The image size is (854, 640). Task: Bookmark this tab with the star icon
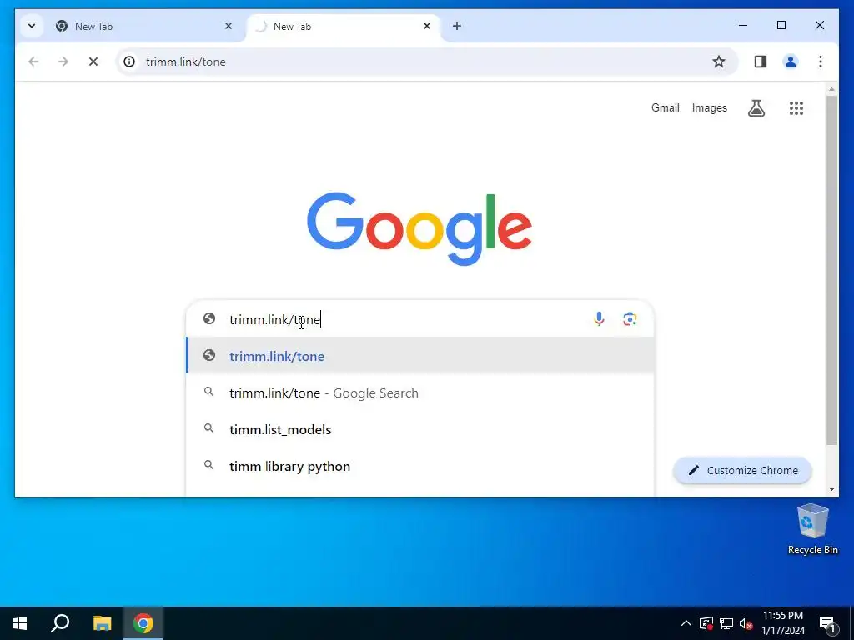tap(719, 62)
